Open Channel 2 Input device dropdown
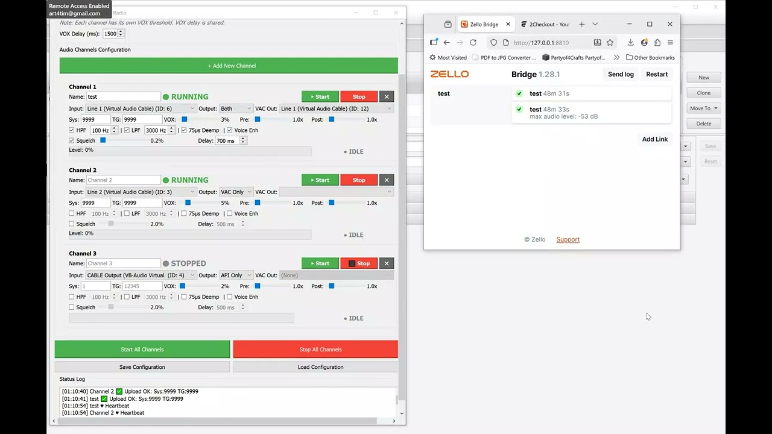Image resolution: width=772 pixels, height=434 pixels. [x=141, y=192]
